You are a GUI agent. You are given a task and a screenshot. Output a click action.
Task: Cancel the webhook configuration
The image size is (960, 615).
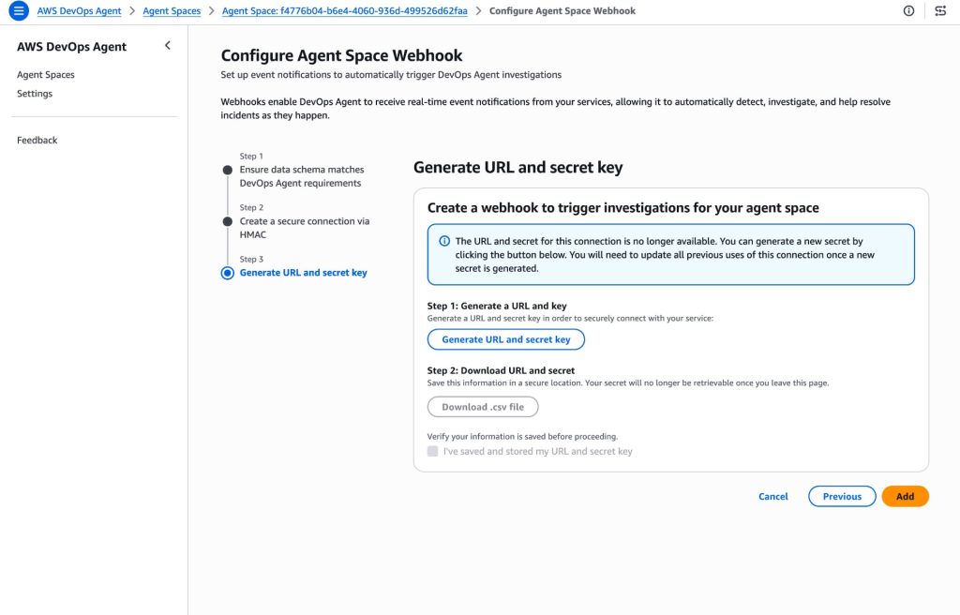coord(773,496)
